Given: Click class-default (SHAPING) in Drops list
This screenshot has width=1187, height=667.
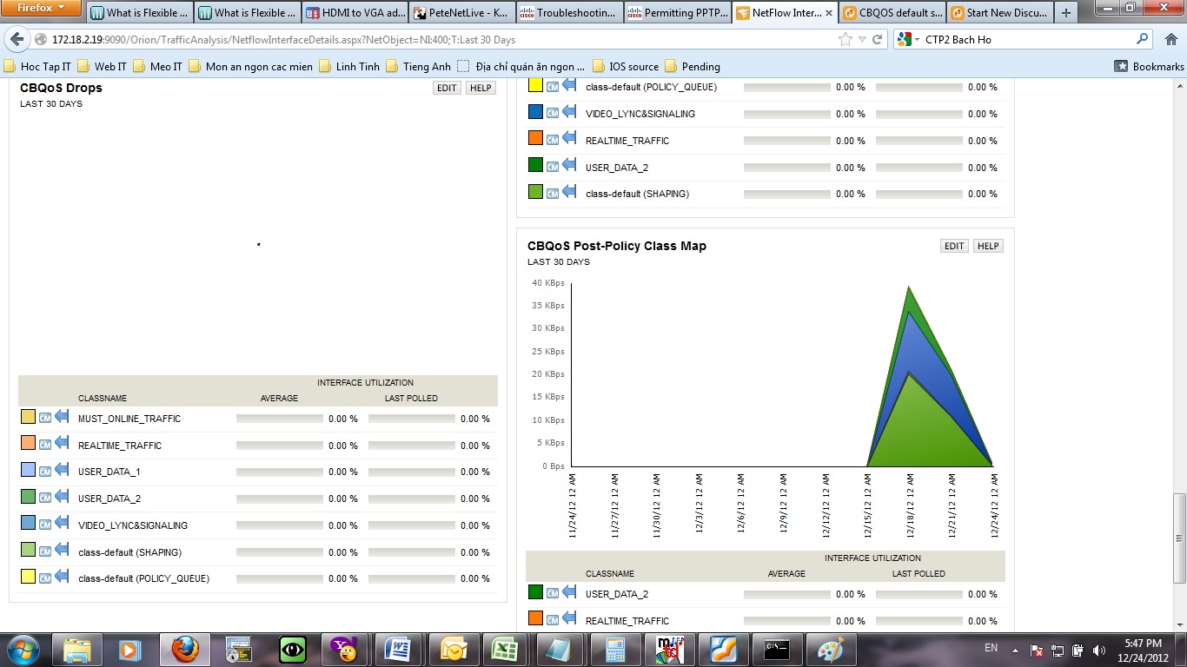Looking at the screenshot, I should pyautogui.click(x=129, y=552).
